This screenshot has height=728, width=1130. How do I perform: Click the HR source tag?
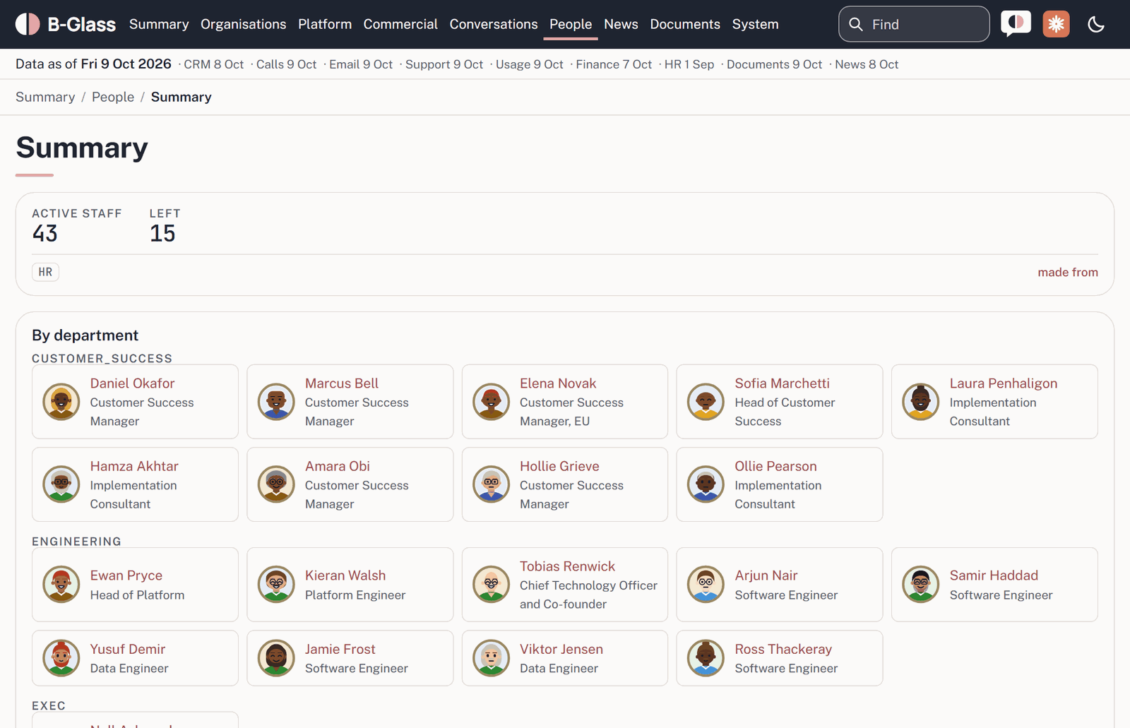[x=45, y=272]
